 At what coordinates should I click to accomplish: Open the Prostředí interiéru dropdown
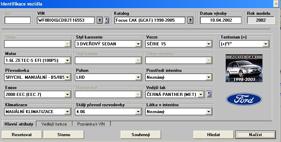tap(209, 77)
